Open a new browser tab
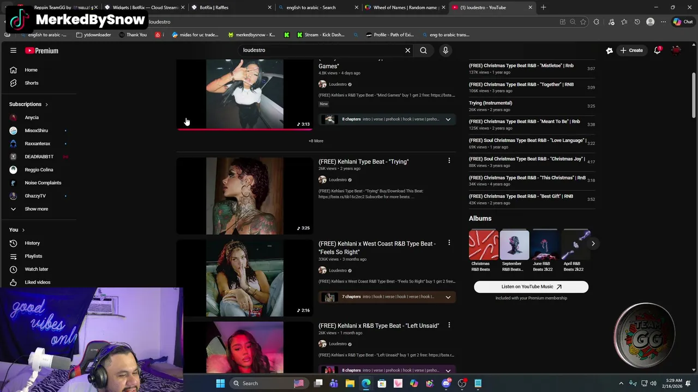Screen dimensions: 698x392 (x=543, y=8)
